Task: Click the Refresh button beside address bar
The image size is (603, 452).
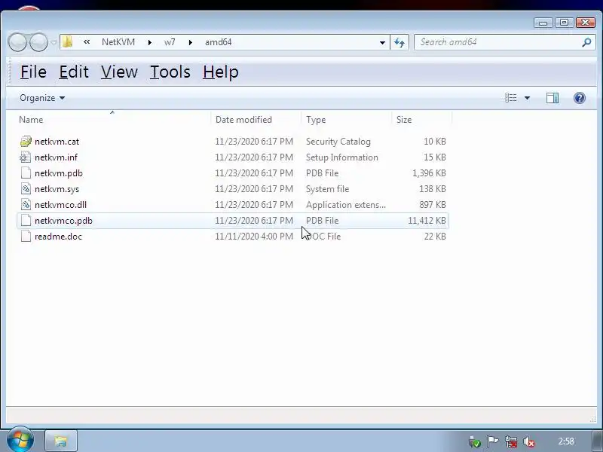Action: 399,42
